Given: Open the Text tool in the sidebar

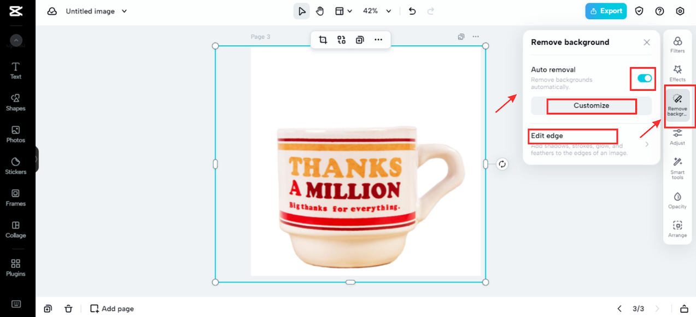Looking at the screenshot, I should (16, 71).
